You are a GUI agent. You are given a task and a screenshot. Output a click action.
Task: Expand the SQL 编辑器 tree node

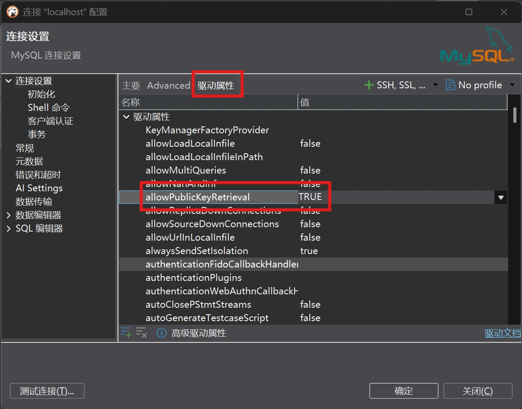[x=9, y=229]
